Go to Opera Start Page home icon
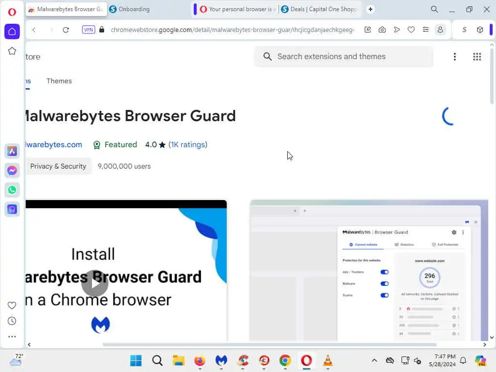The image size is (496, 372). pyautogui.click(x=12, y=31)
